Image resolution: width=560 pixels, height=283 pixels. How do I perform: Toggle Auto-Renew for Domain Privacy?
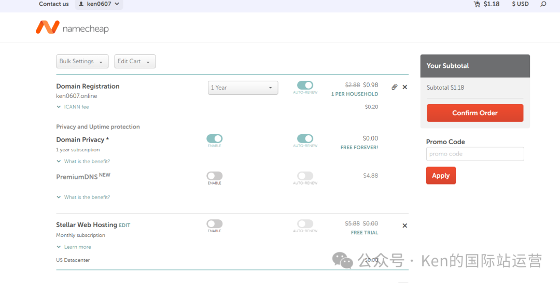[305, 139]
